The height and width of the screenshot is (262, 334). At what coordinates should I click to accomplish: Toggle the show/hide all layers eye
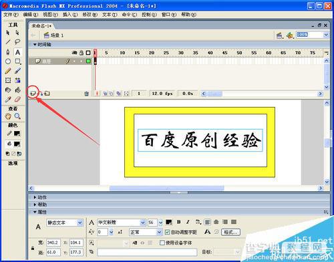click(74, 53)
